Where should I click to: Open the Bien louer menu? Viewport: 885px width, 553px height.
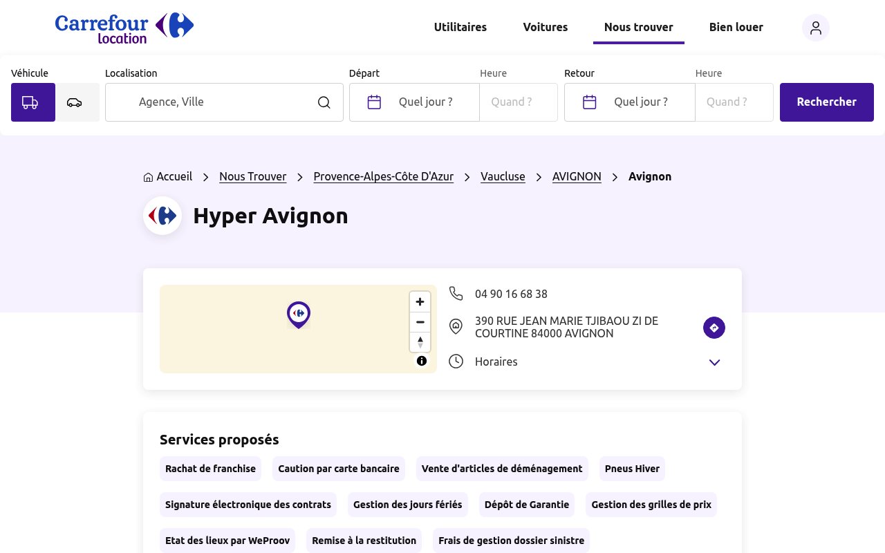[x=736, y=28]
